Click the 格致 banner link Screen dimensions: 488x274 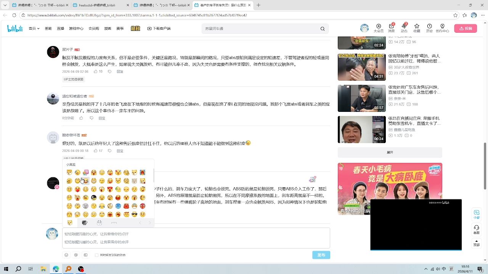135,29
